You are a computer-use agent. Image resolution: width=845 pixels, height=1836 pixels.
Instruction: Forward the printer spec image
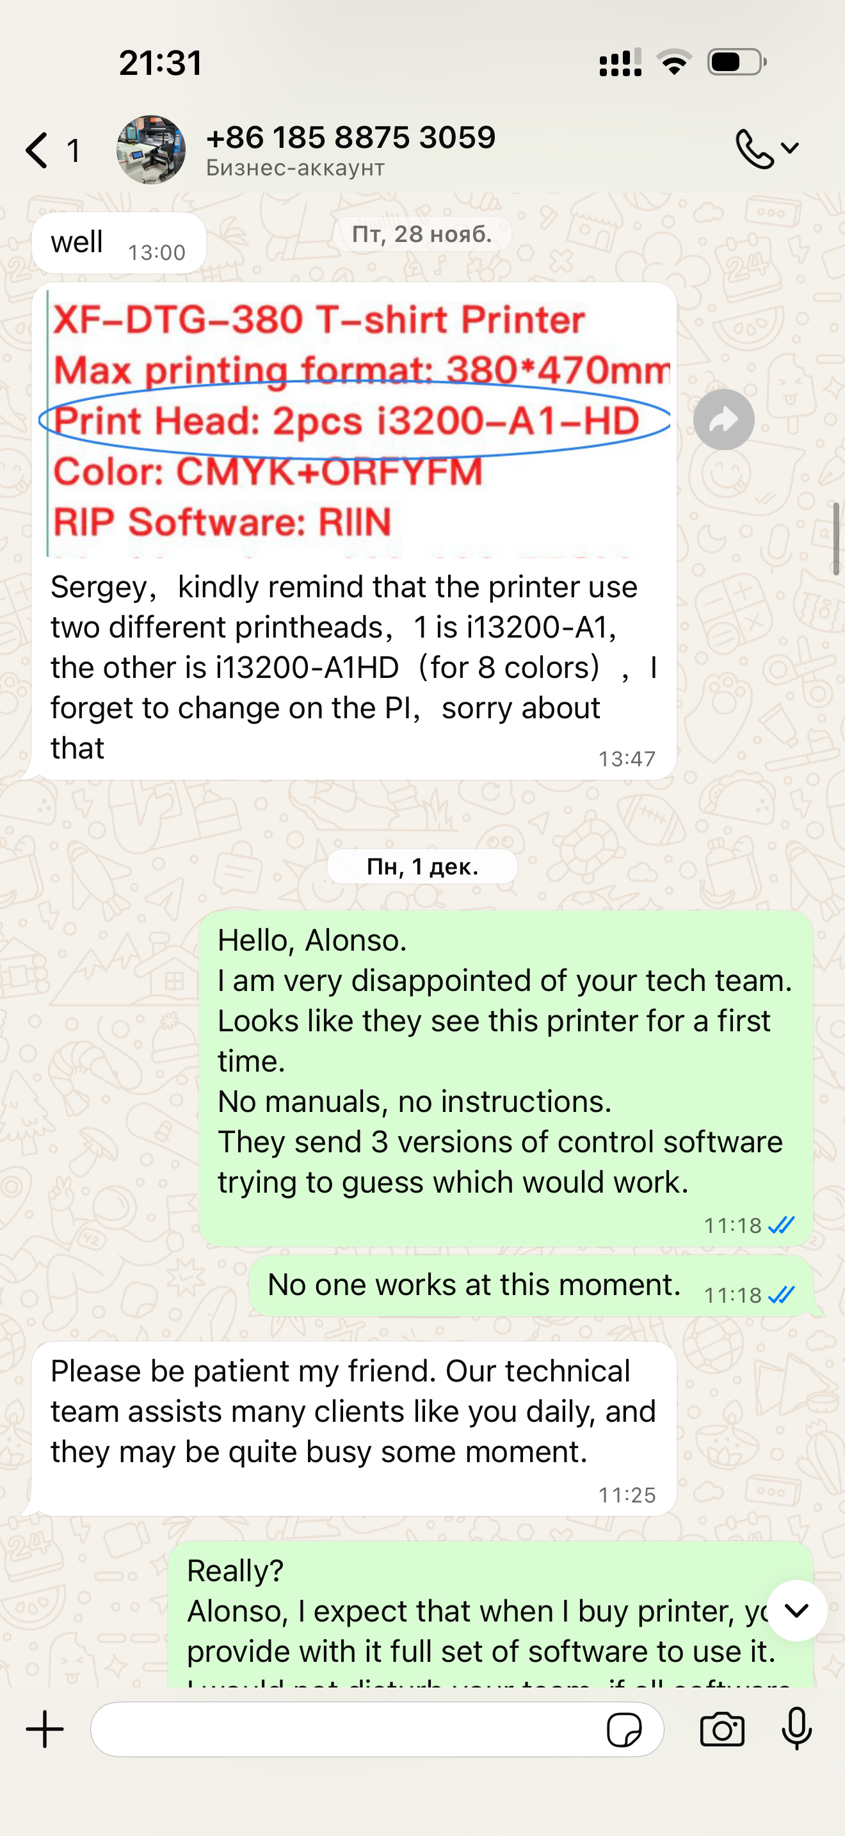pos(724,420)
